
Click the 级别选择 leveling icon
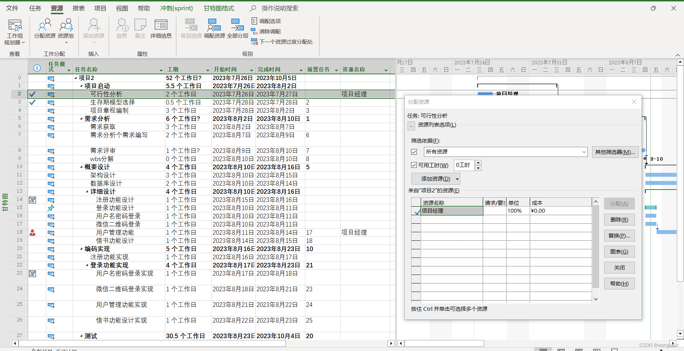pyautogui.click(x=191, y=28)
